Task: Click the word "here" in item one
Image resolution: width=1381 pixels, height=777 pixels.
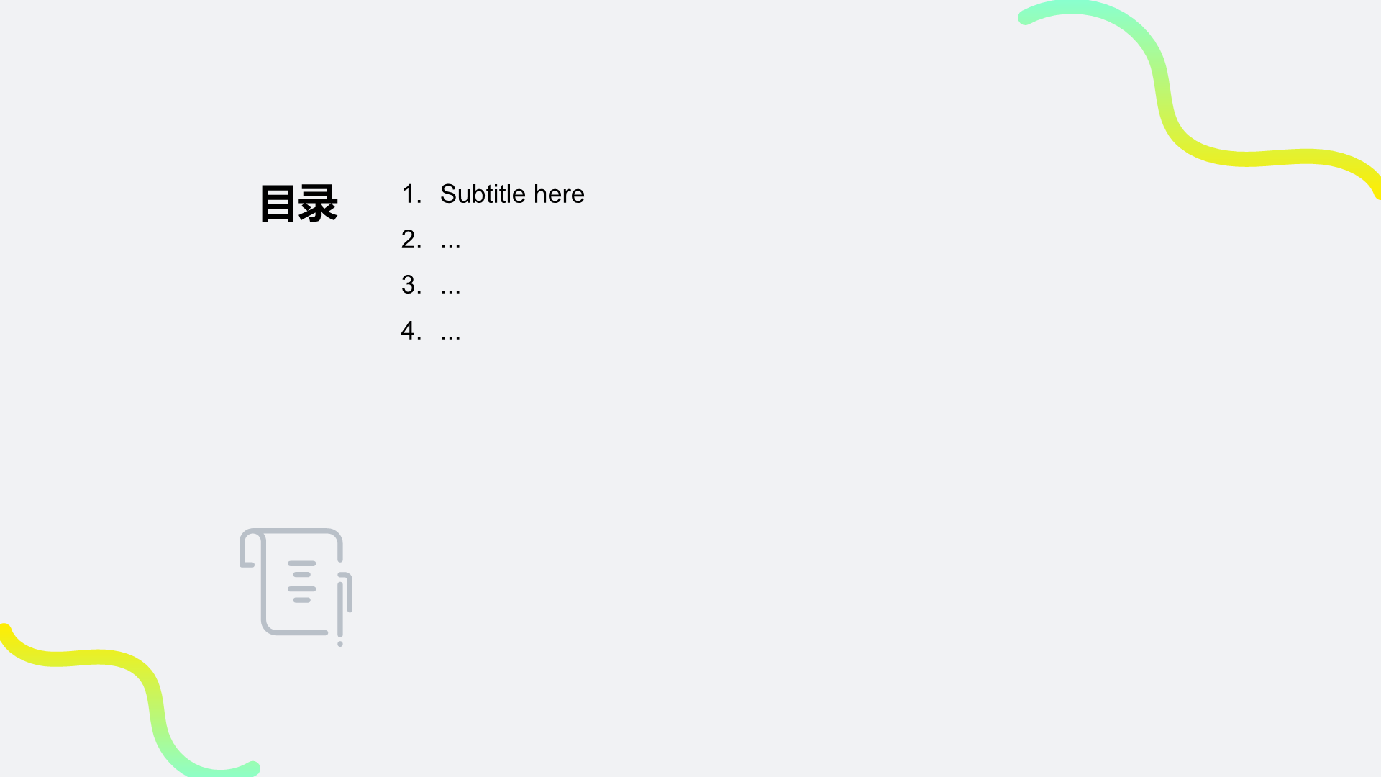Action: pos(559,194)
